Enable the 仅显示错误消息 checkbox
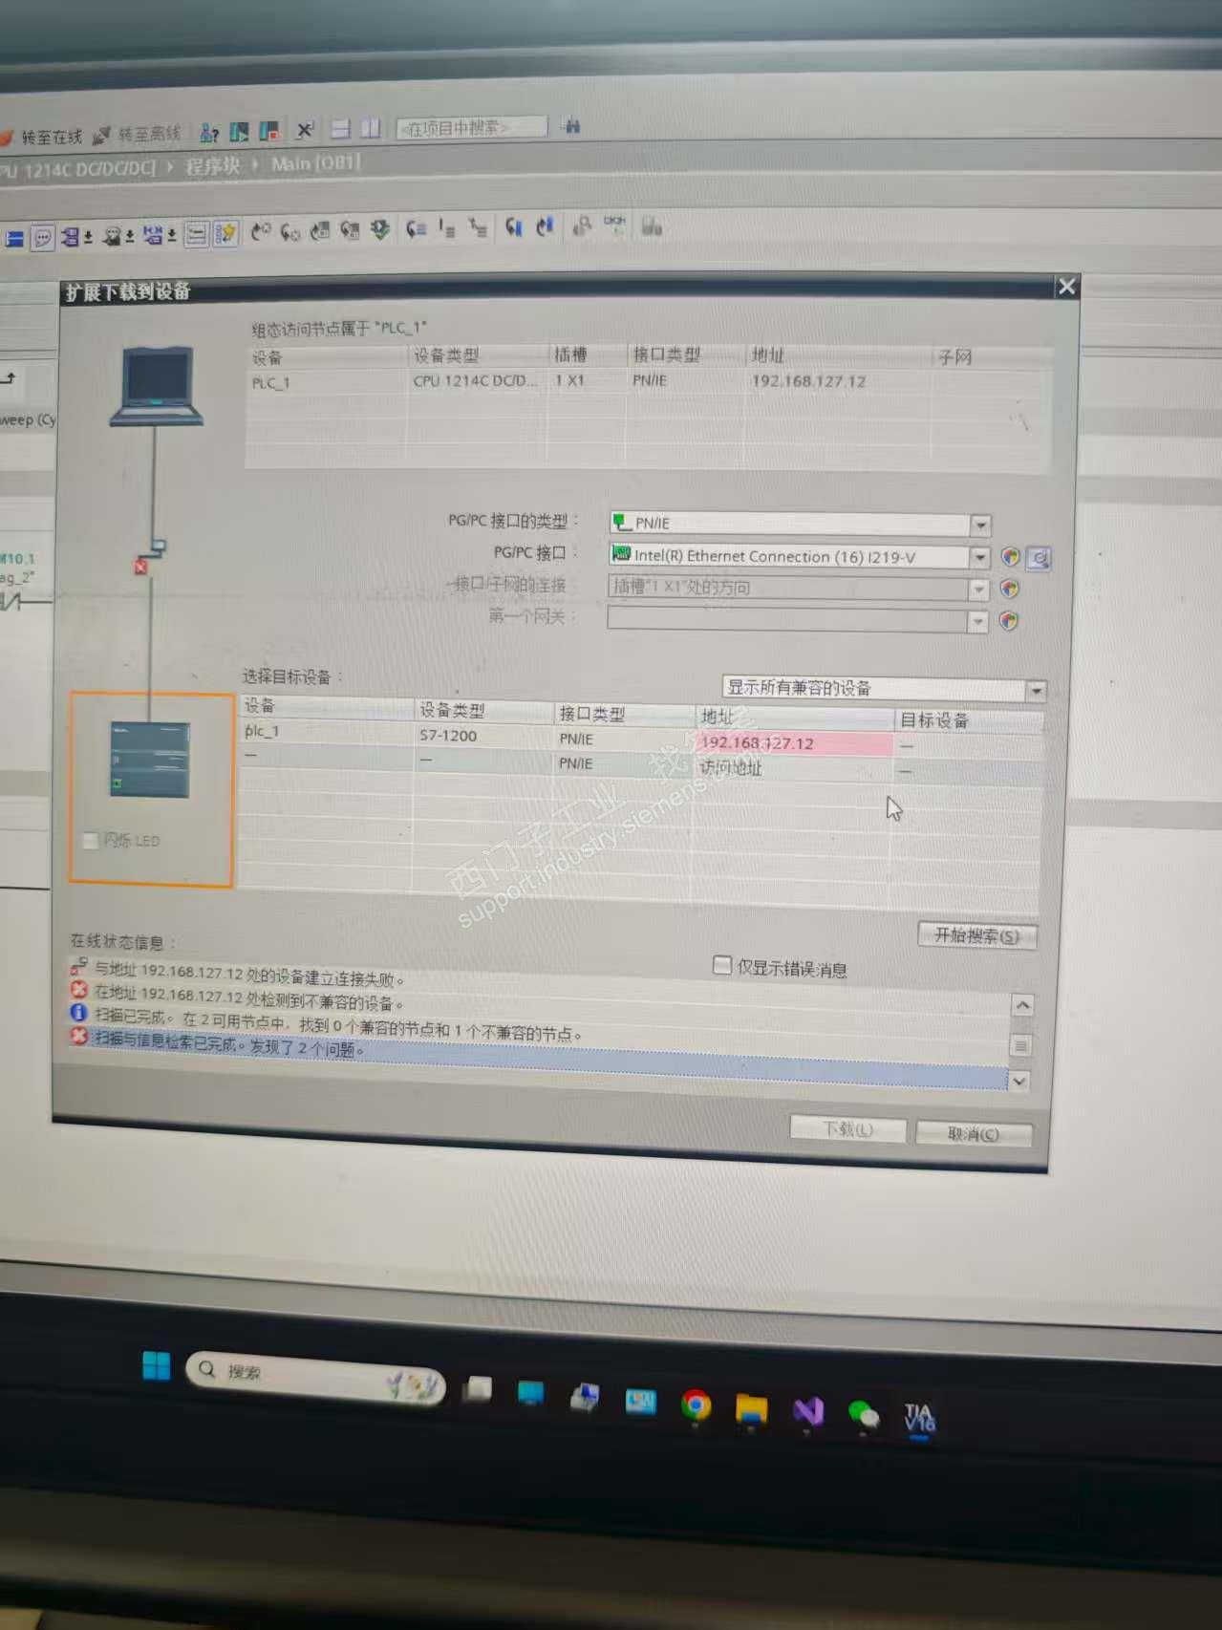The height and width of the screenshot is (1630, 1222). click(723, 965)
